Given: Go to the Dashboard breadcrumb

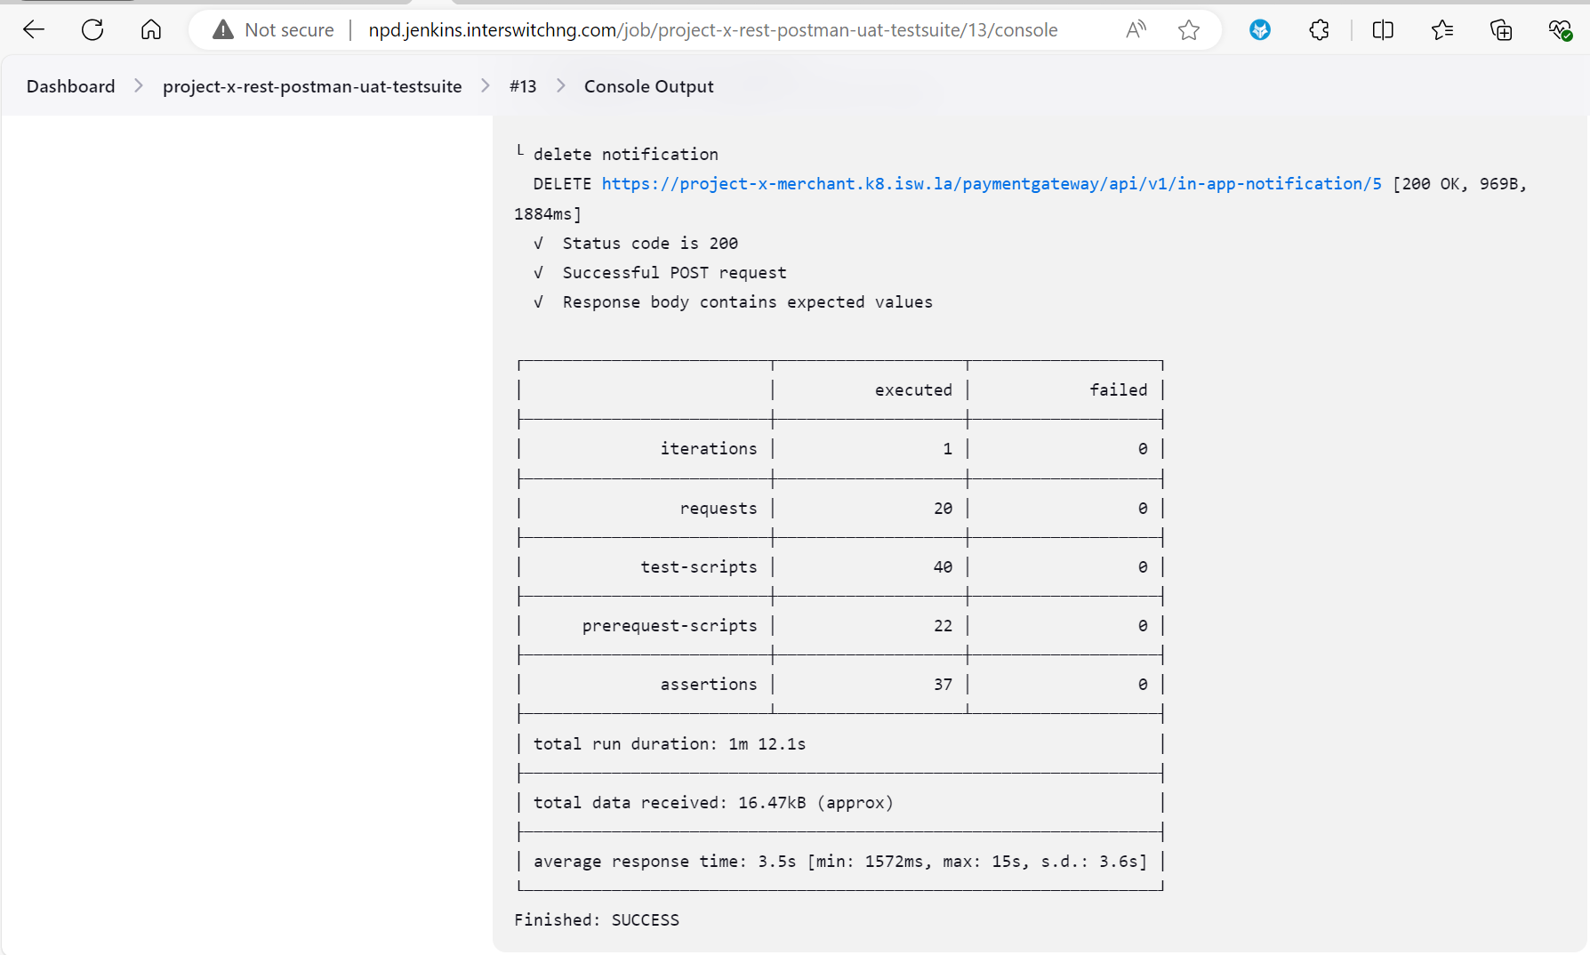Looking at the screenshot, I should coord(71,86).
